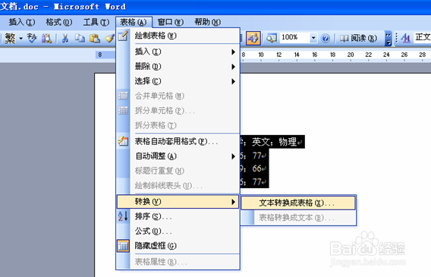
Task: Expand the 选择(C) submenu
Action: click(x=178, y=81)
